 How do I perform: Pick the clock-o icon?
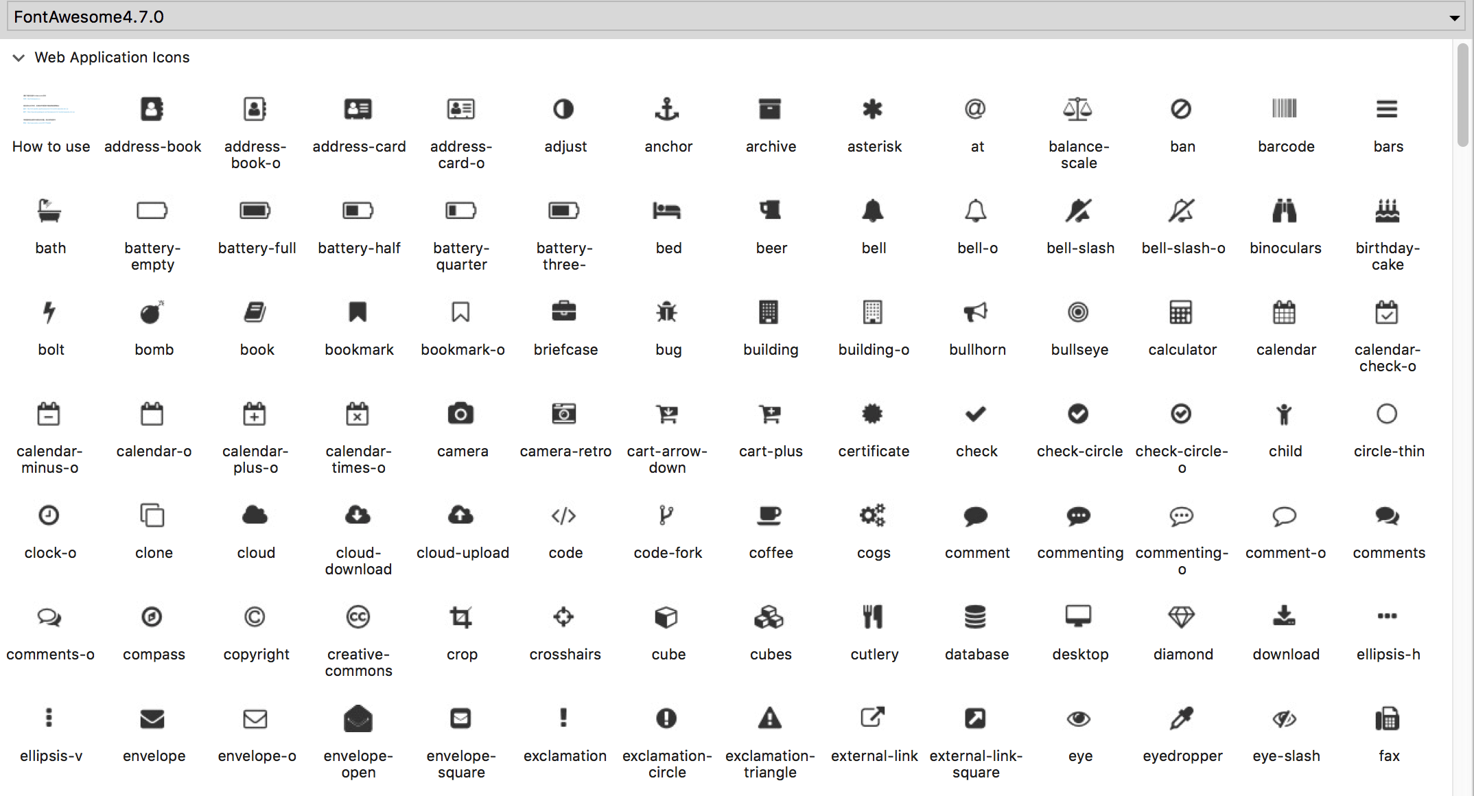point(49,515)
